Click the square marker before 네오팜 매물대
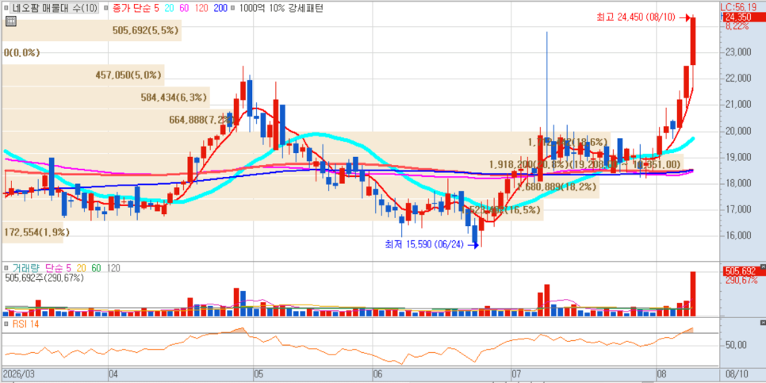 click(7, 8)
